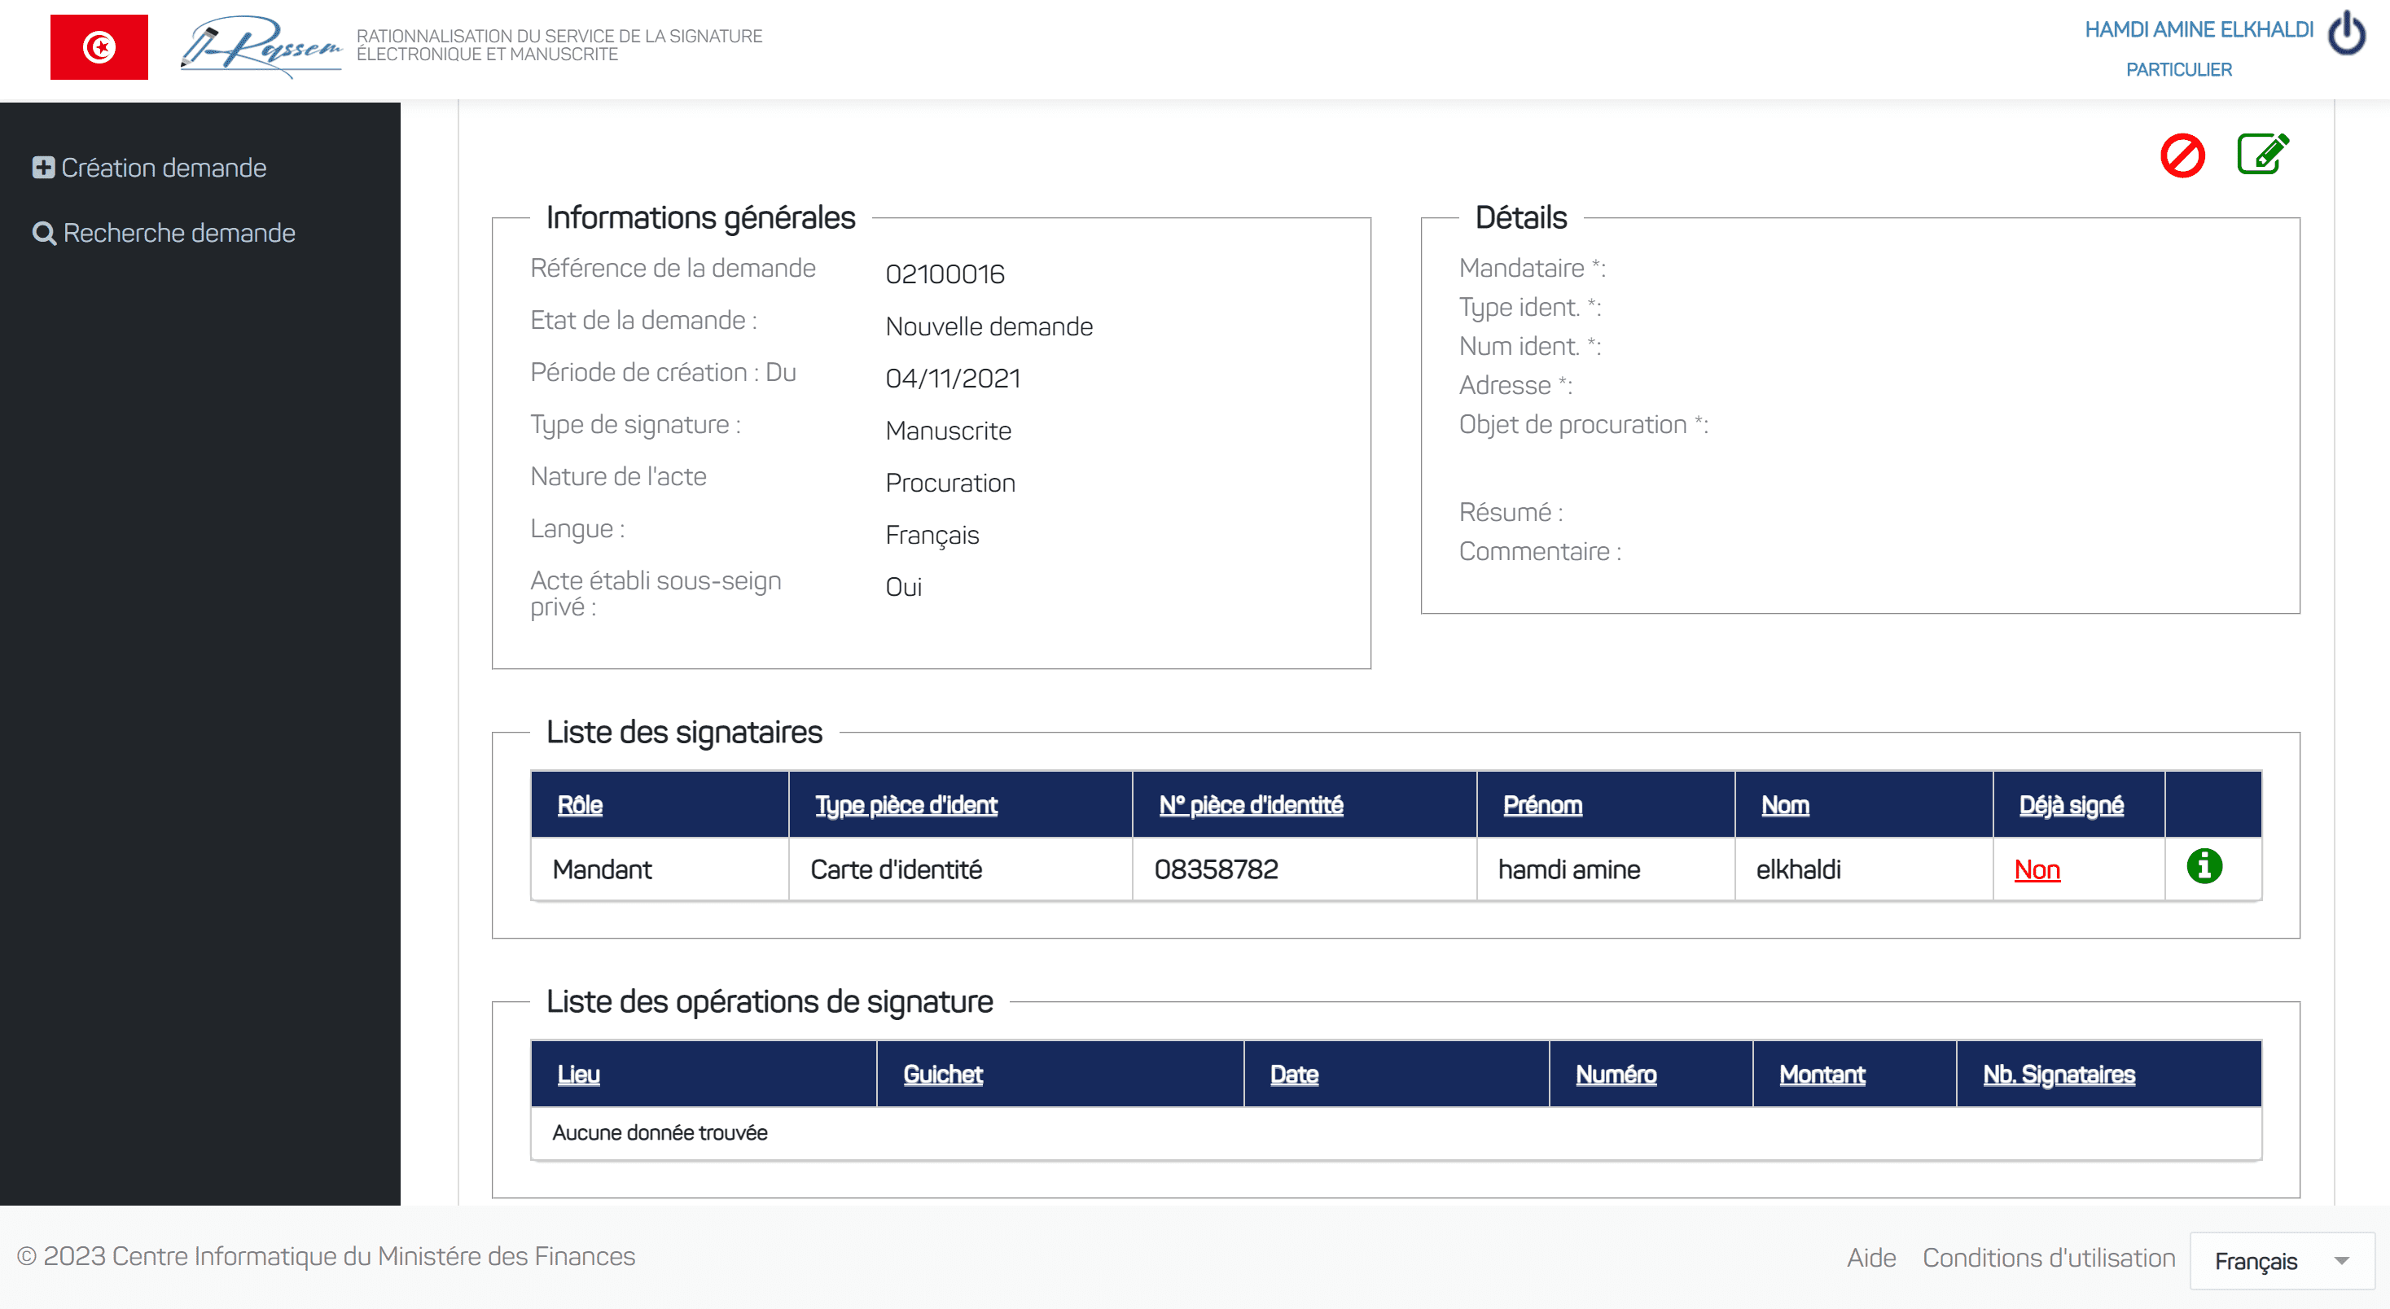
Task: Click the red cancel request icon
Action: (x=2182, y=155)
